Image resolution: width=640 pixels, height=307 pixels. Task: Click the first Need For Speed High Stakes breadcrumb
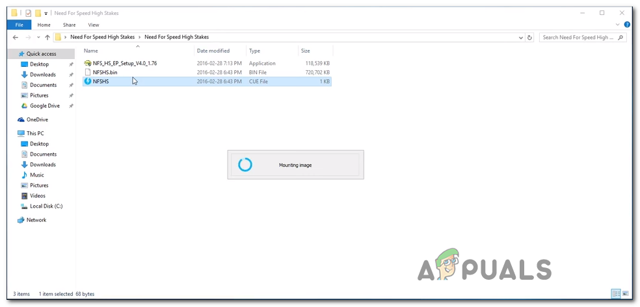tap(103, 37)
